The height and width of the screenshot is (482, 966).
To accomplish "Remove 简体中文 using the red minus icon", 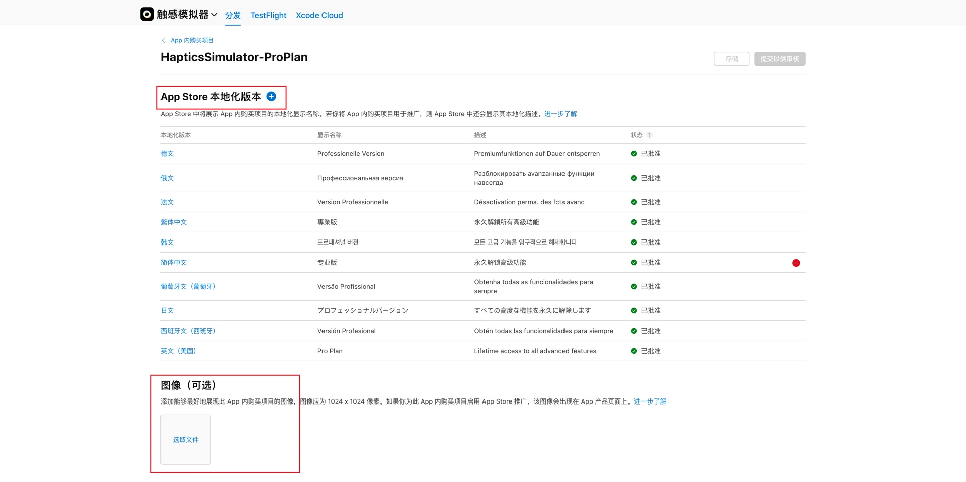I will (x=796, y=262).
